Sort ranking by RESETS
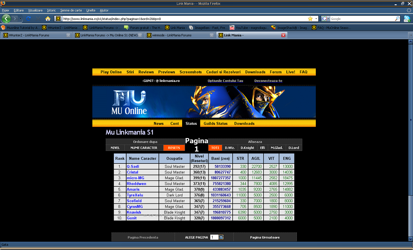 coord(174,148)
